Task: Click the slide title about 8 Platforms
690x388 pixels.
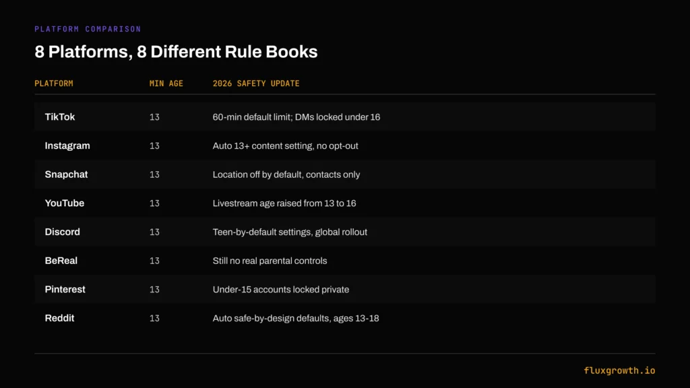Action: (176, 52)
